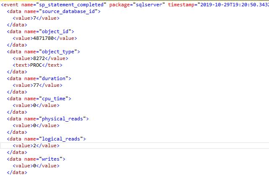Click the writes data tag line
Screen dimensions: 269x177
[x=36, y=159]
